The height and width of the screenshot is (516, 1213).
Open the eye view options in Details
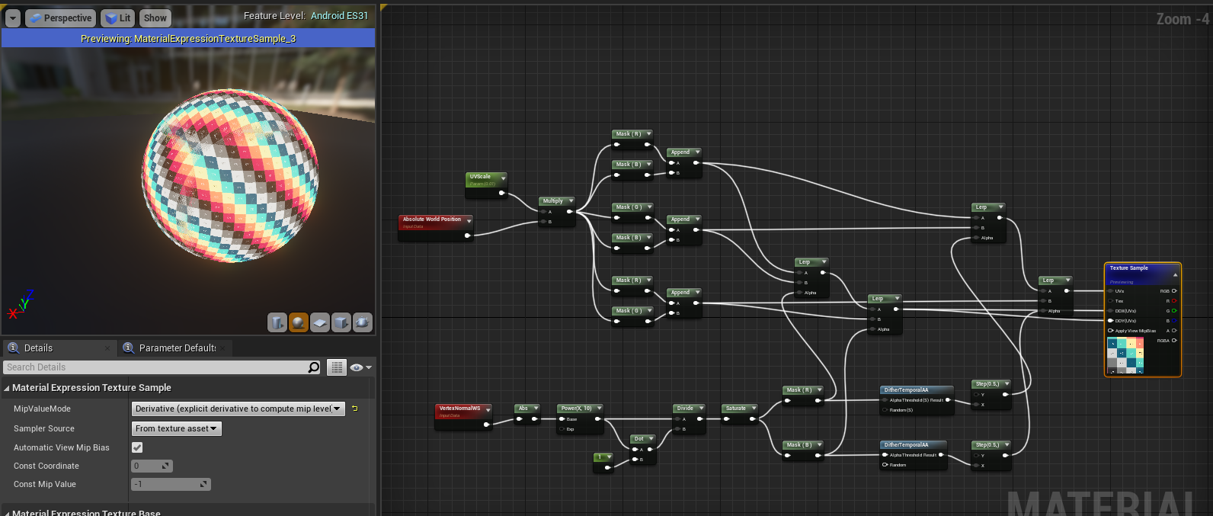point(360,367)
